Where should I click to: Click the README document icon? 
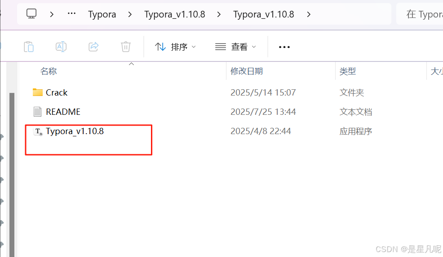(37, 112)
